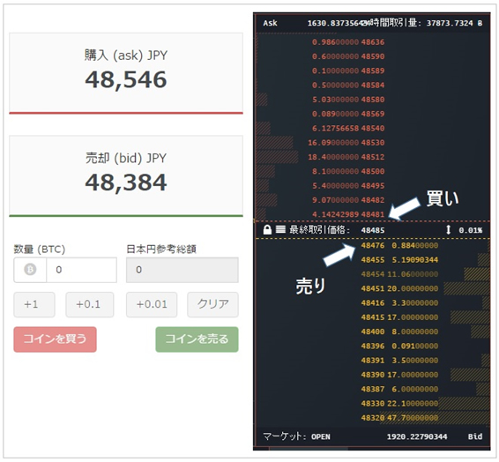499x462 pixels.
Task: Click ask order at price 48512
Action: 346,157
